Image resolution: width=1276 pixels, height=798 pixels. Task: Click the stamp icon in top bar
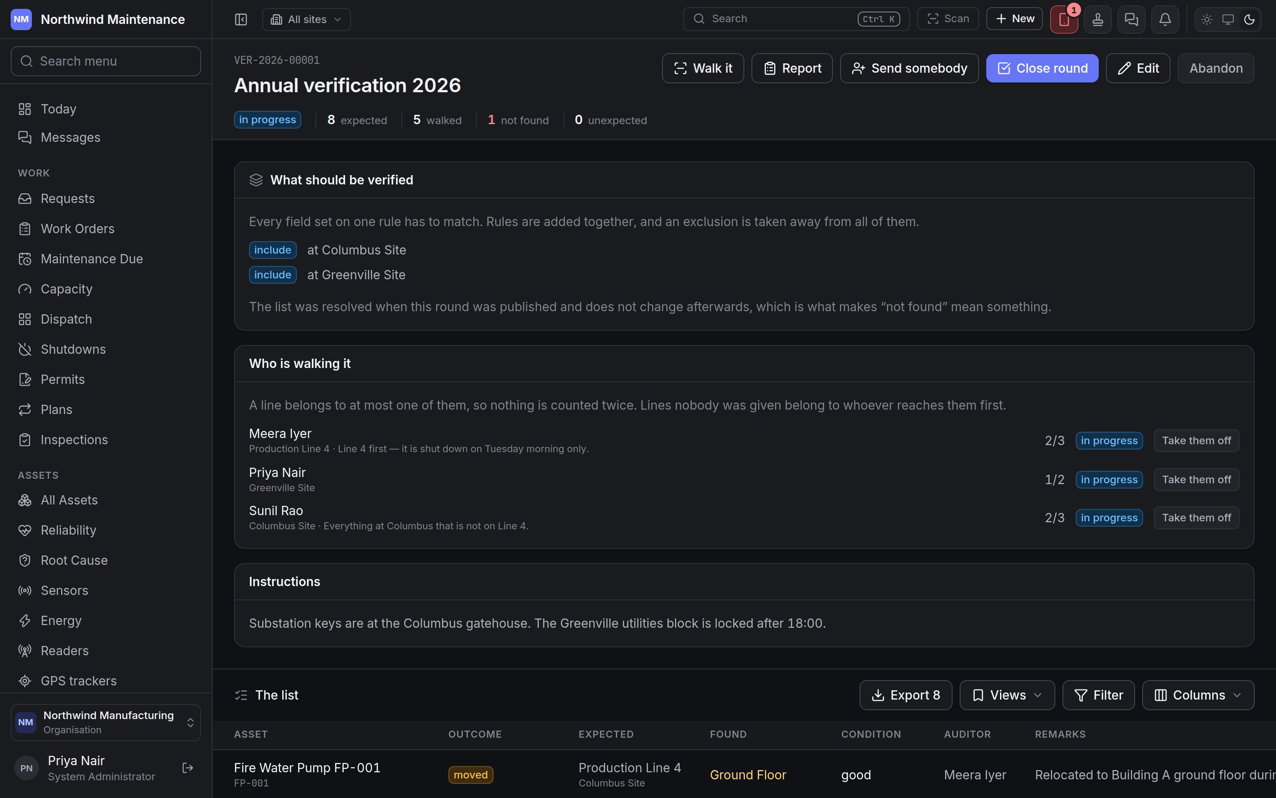(x=1098, y=20)
